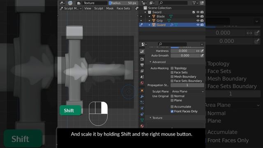Open the Face Sets menu

point(123,8)
